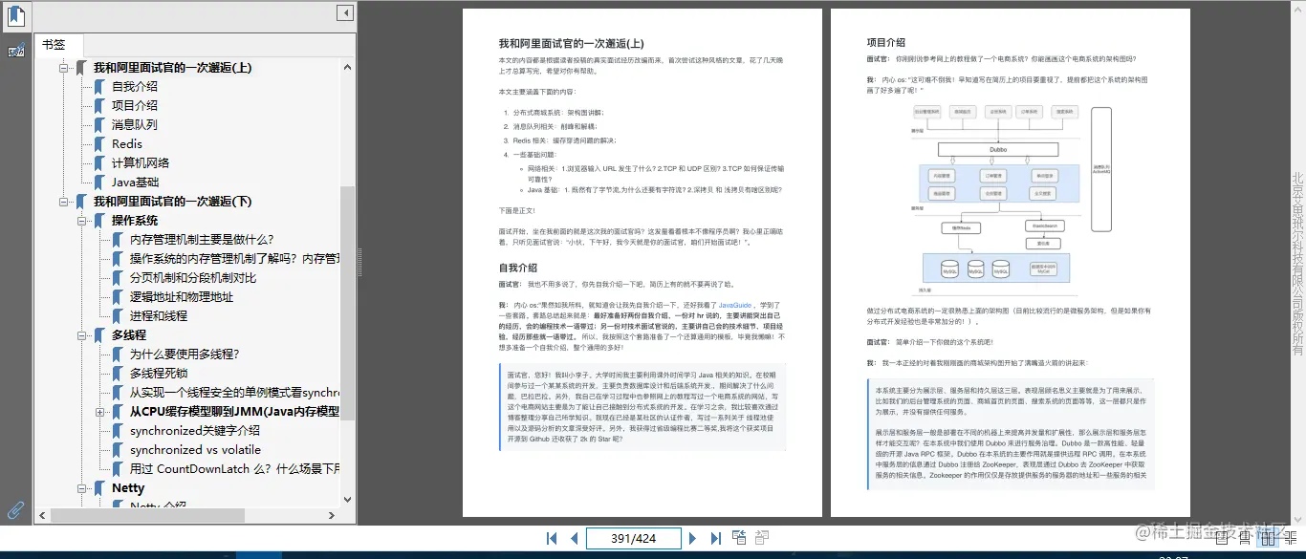Jump to the 消息队列 bookmark
The height and width of the screenshot is (559, 1306).
[x=135, y=125]
